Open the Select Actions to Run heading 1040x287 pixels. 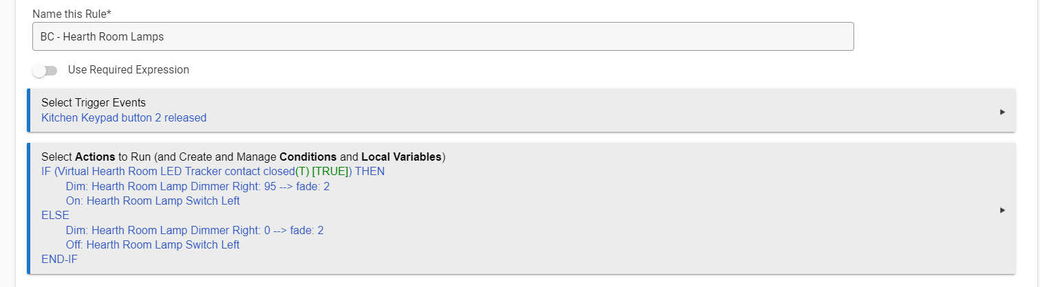pos(243,157)
